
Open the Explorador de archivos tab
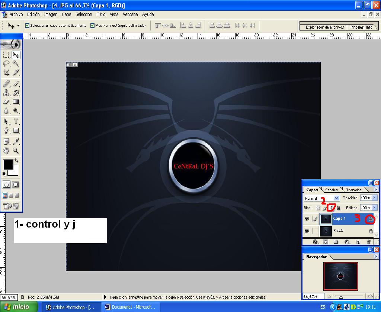324,27
